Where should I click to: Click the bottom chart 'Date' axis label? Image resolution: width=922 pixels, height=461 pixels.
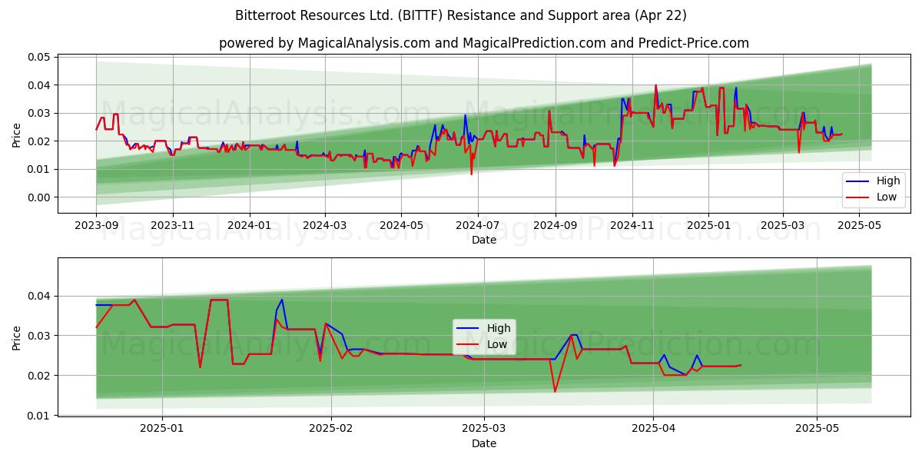(484, 443)
